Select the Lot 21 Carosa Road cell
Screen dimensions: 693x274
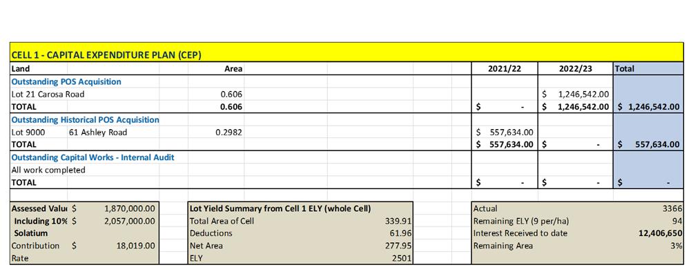pyautogui.click(x=48, y=94)
